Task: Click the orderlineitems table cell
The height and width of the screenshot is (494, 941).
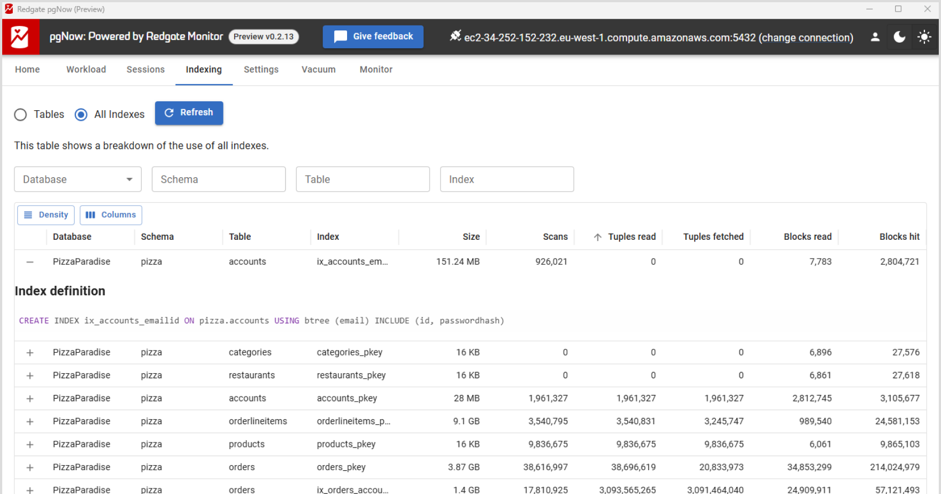Action: point(258,421)
